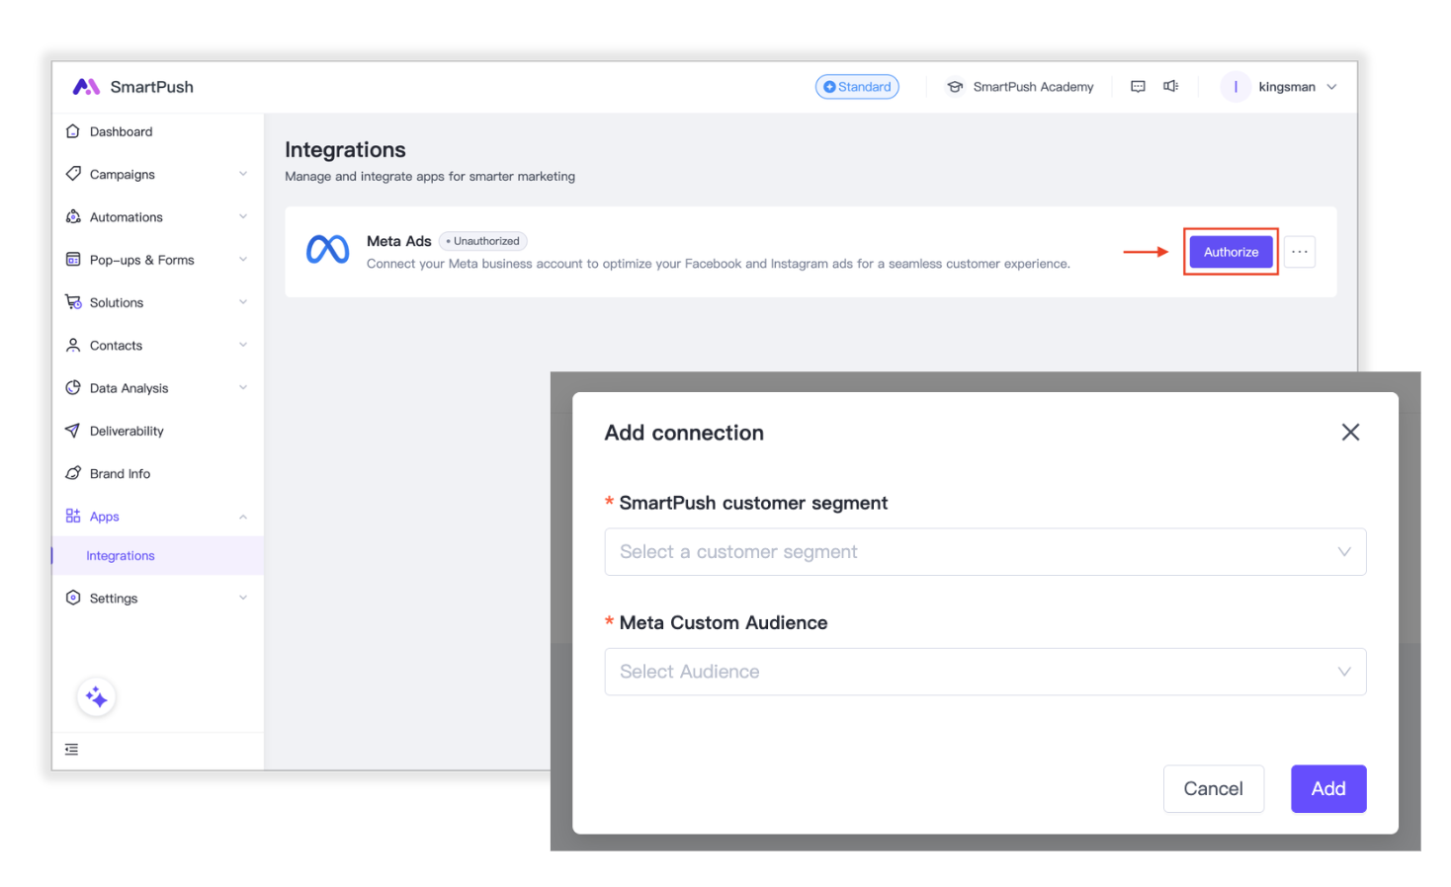Click the Apps grid icon
This screenshot has height=887, width=1451.
[x=72, y=516]
